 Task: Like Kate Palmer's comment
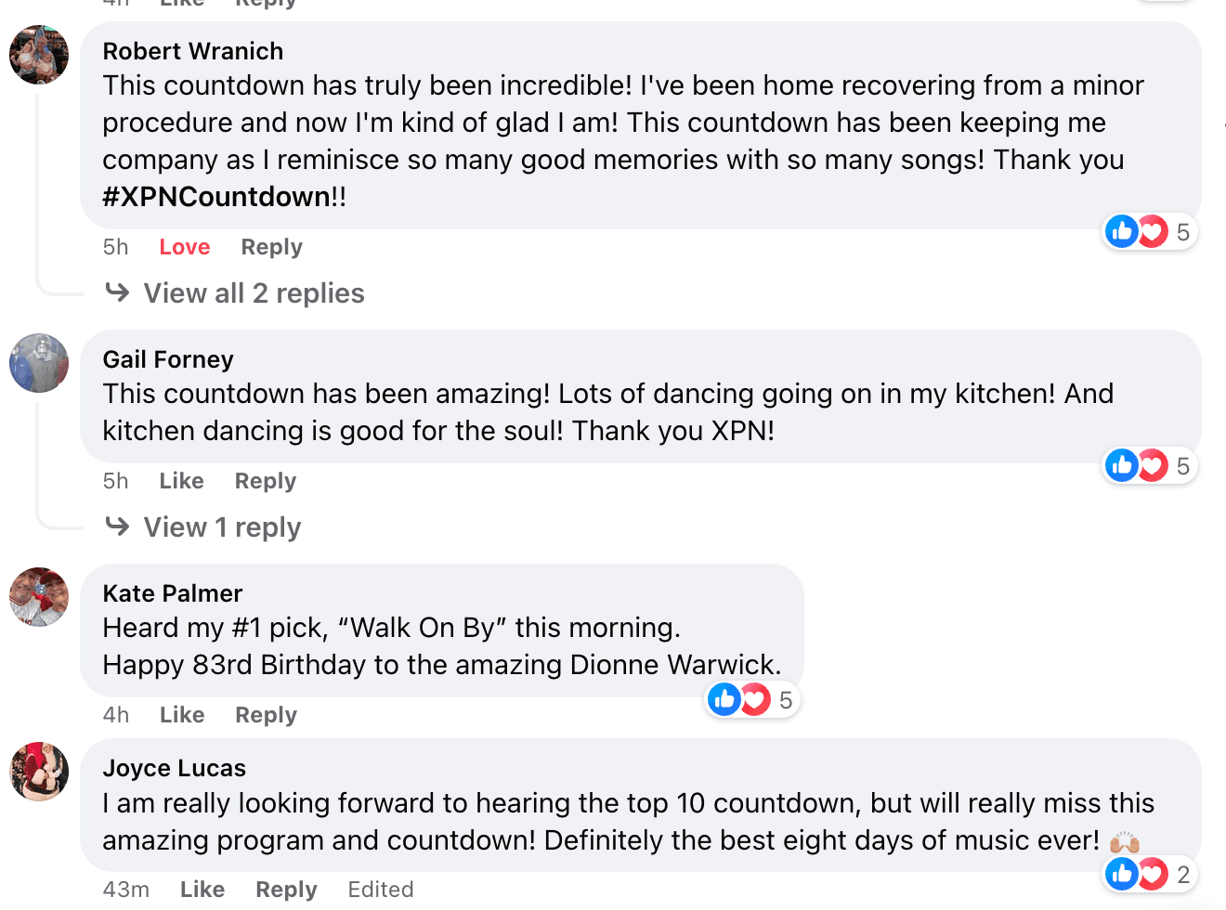point(181,715)
